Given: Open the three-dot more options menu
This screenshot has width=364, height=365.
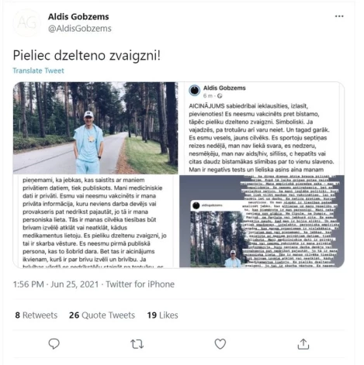Looking at the screenshot, I should tap(339, 16).
